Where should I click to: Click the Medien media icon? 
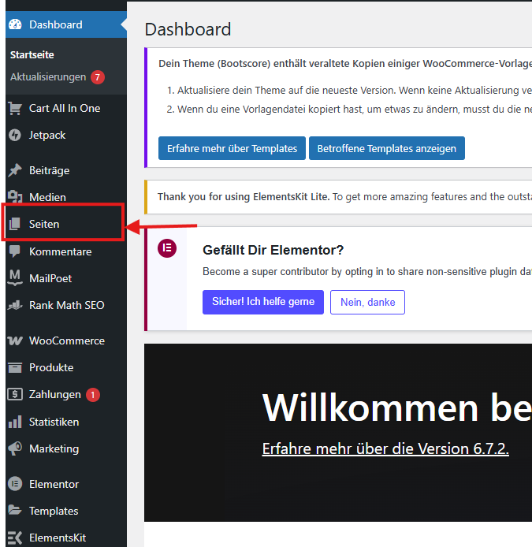(x=14, y=197)
